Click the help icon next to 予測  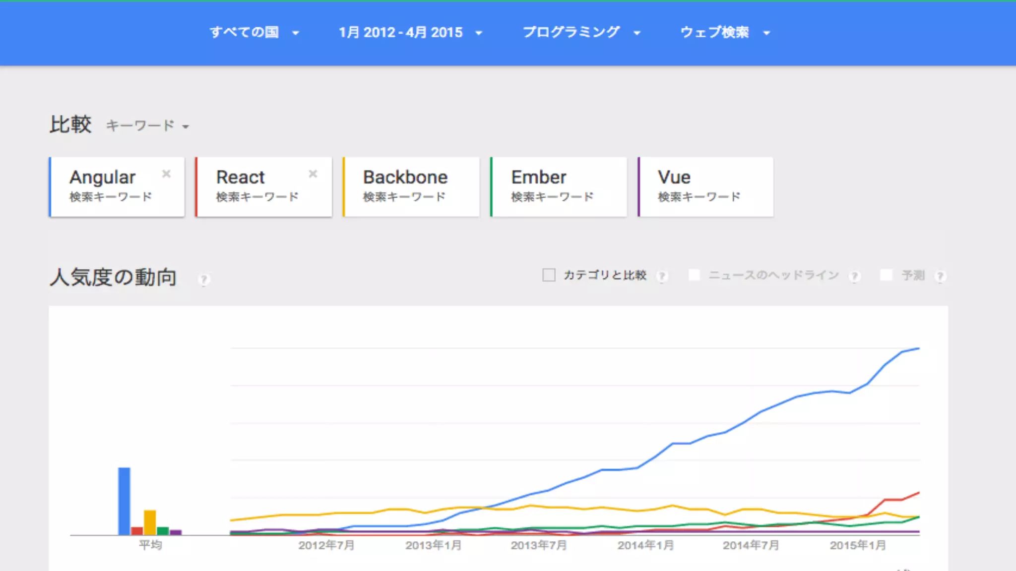[x=940, y=276]
